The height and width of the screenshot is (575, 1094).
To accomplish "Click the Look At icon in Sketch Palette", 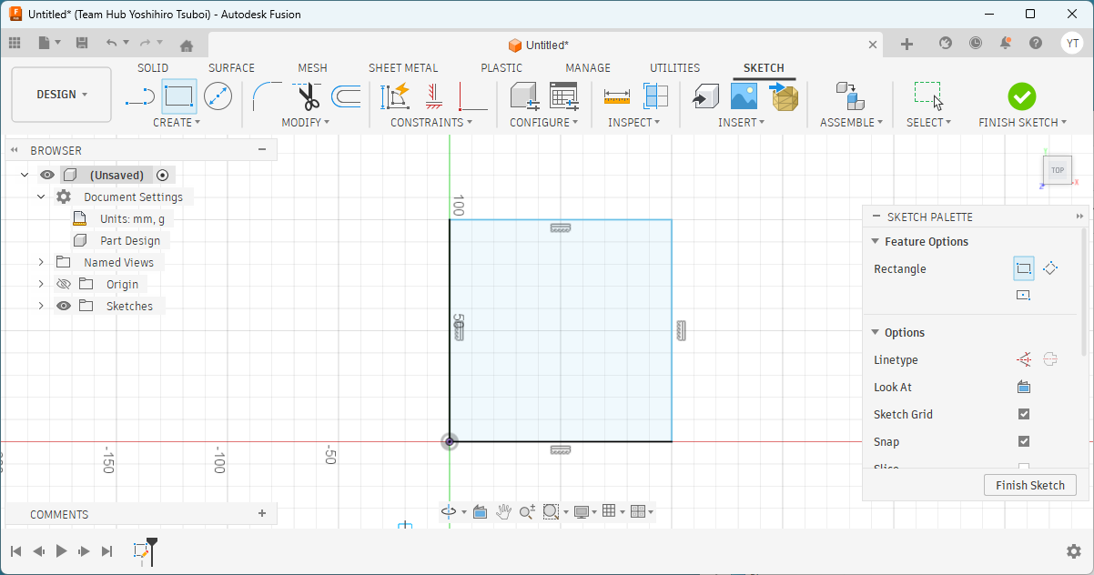I will pos(1024,387).
